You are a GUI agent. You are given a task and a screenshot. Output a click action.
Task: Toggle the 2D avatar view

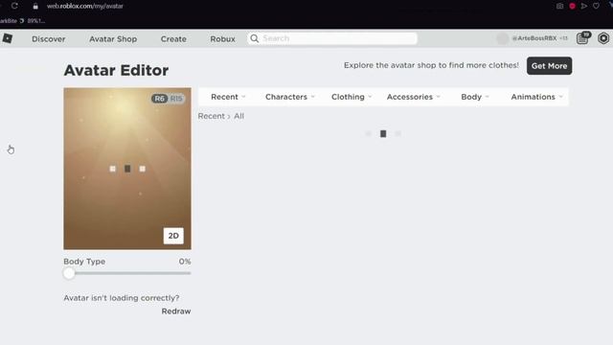click(173, 236)
